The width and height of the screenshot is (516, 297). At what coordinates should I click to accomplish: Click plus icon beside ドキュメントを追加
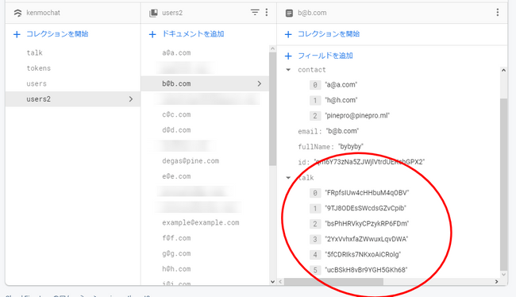pyautogui.click(x=152, y=34)
